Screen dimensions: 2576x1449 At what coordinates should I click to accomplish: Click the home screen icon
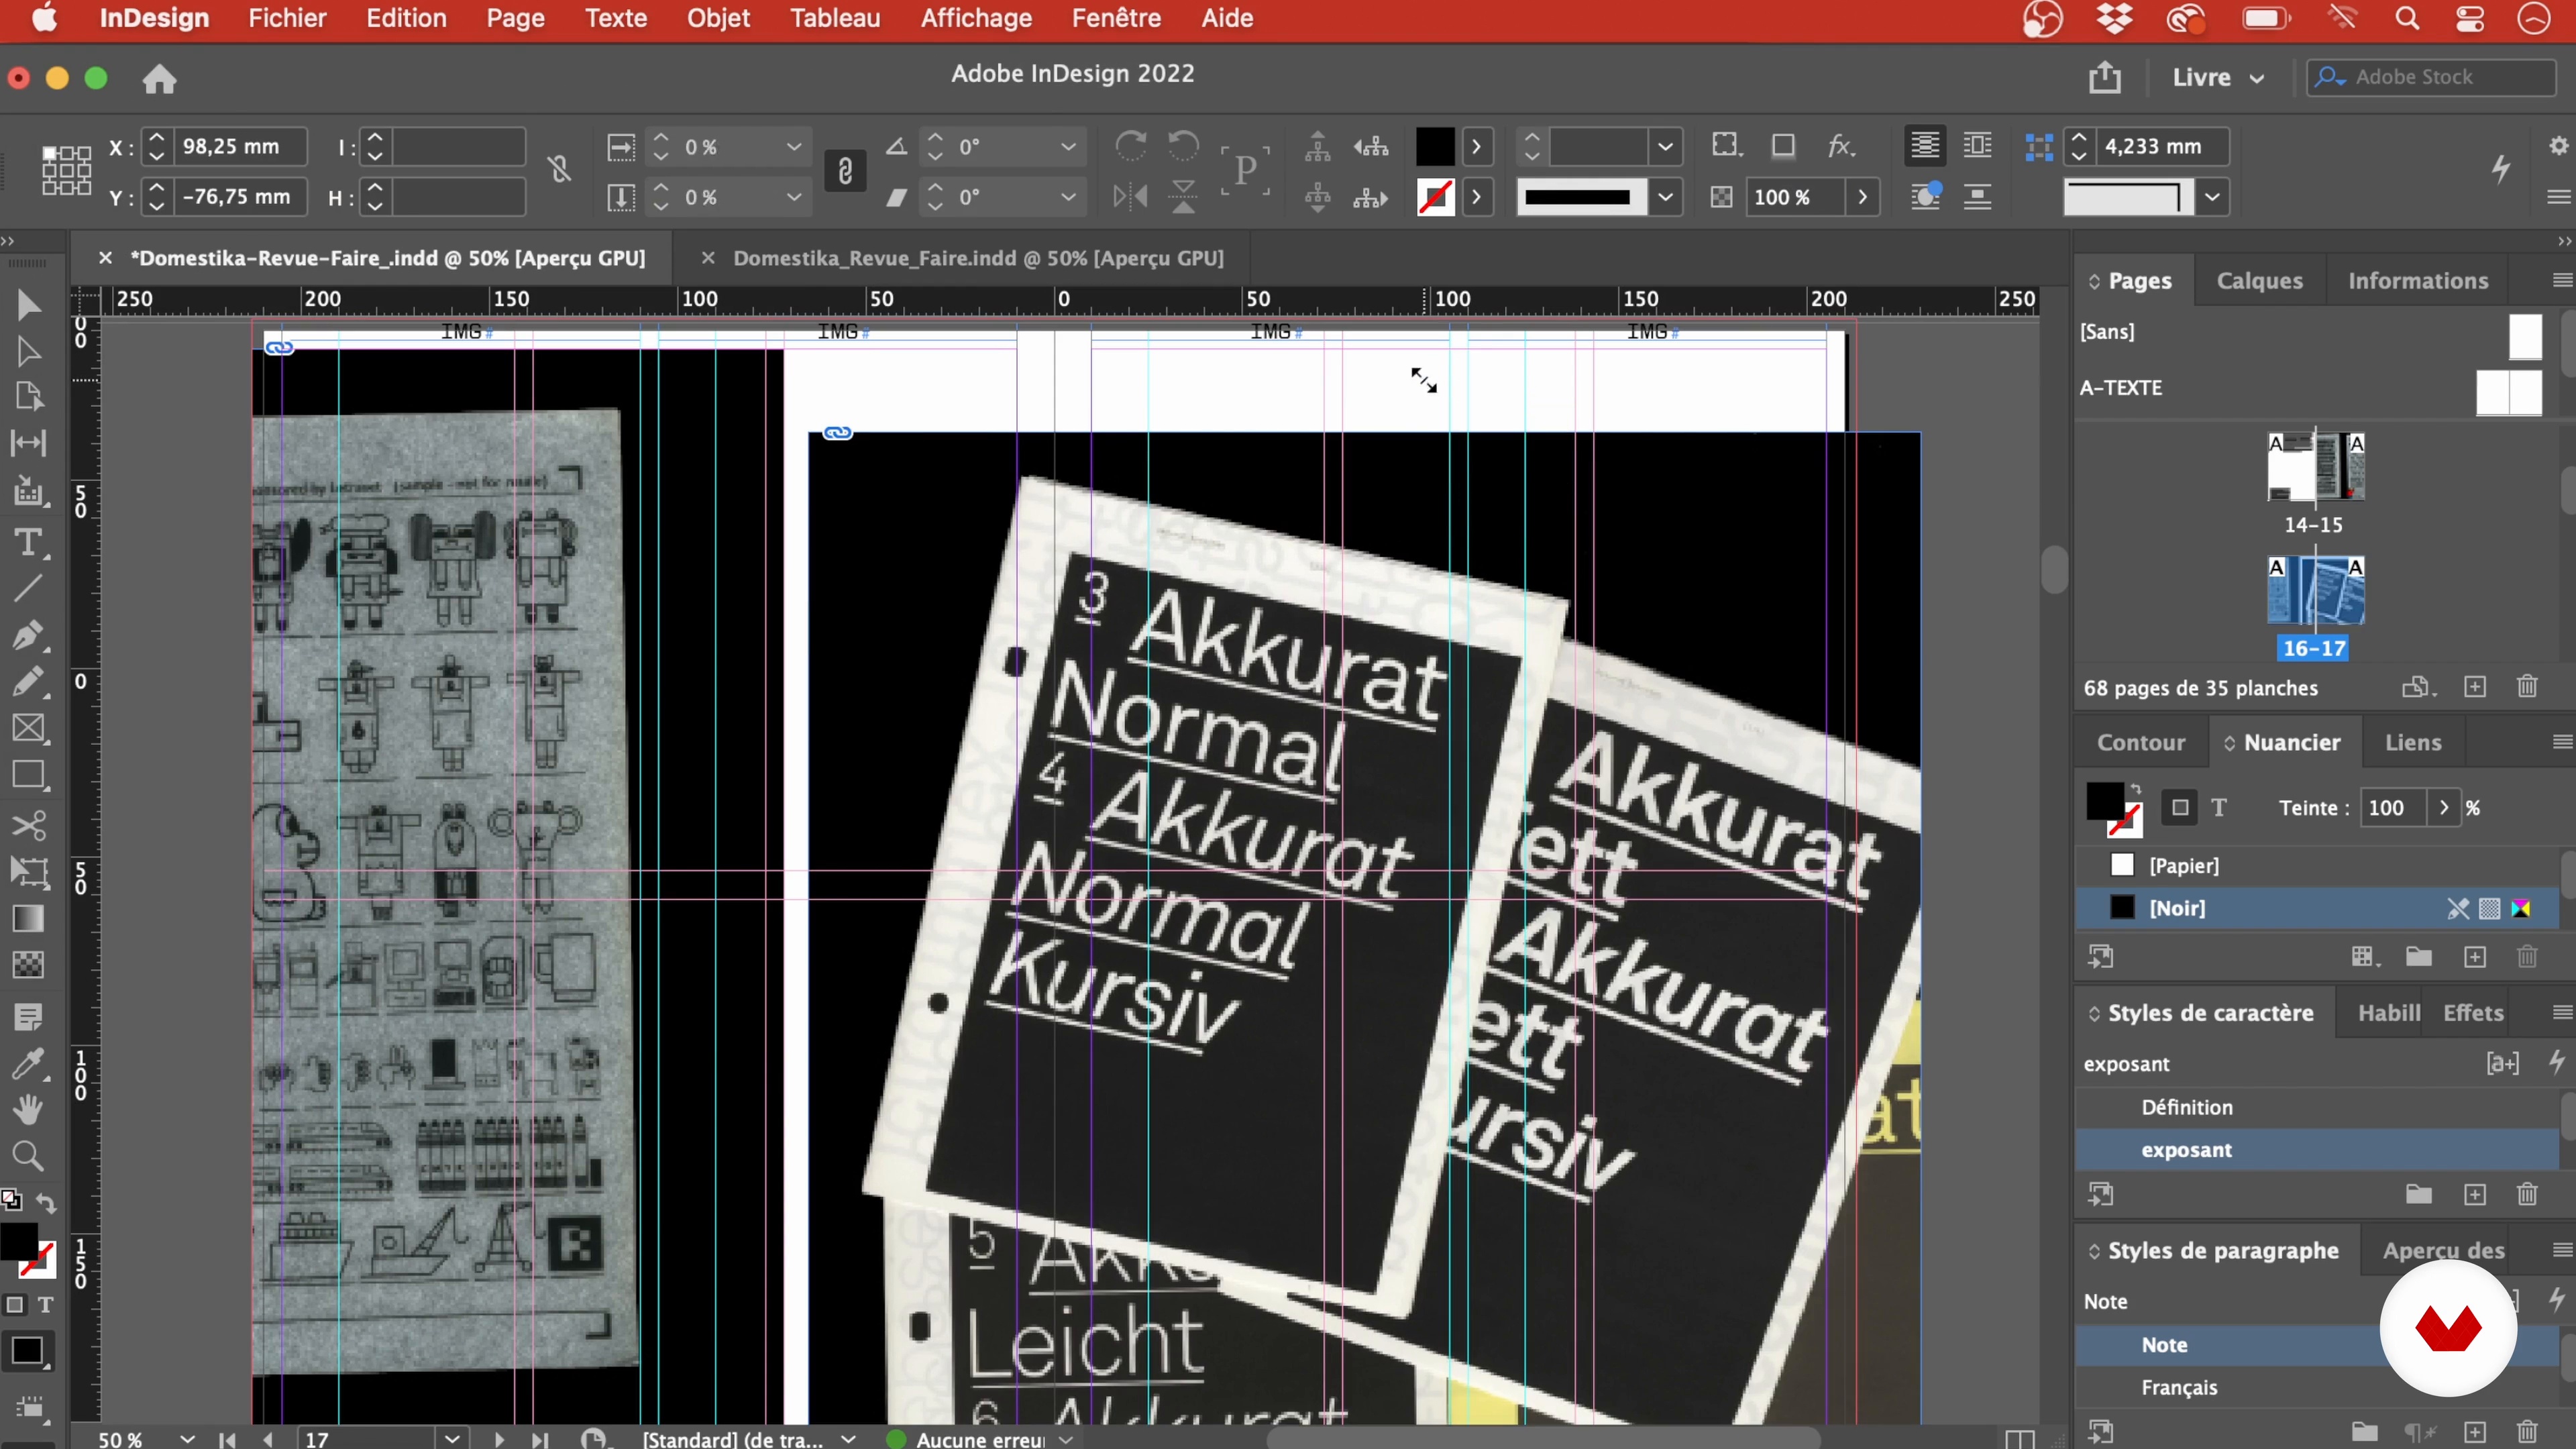(159, 79)
